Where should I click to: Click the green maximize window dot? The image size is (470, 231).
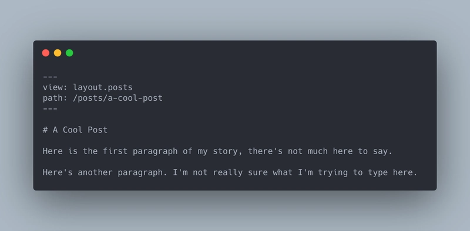click(69, 53)
